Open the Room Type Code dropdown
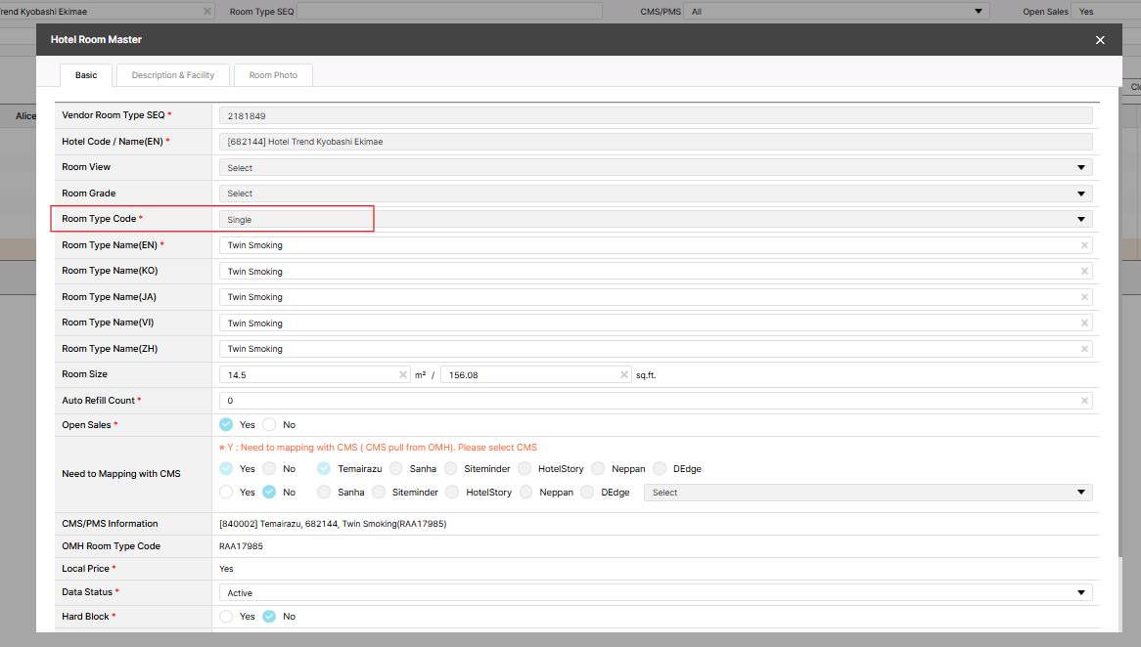The height and width of the screenshot is (647, 1141). [x=655, y=220]
